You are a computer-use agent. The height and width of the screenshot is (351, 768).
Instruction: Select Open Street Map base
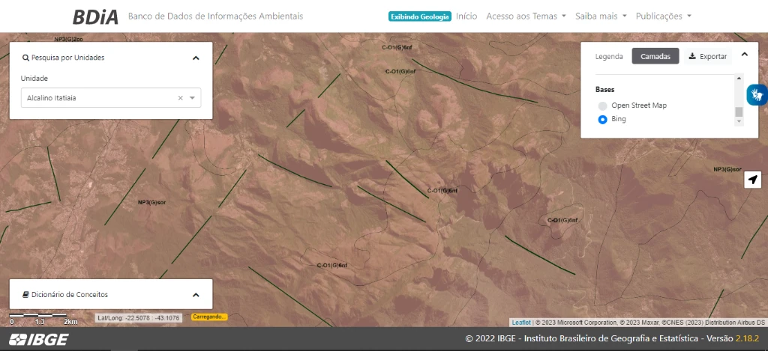click(x=602, y=106)
